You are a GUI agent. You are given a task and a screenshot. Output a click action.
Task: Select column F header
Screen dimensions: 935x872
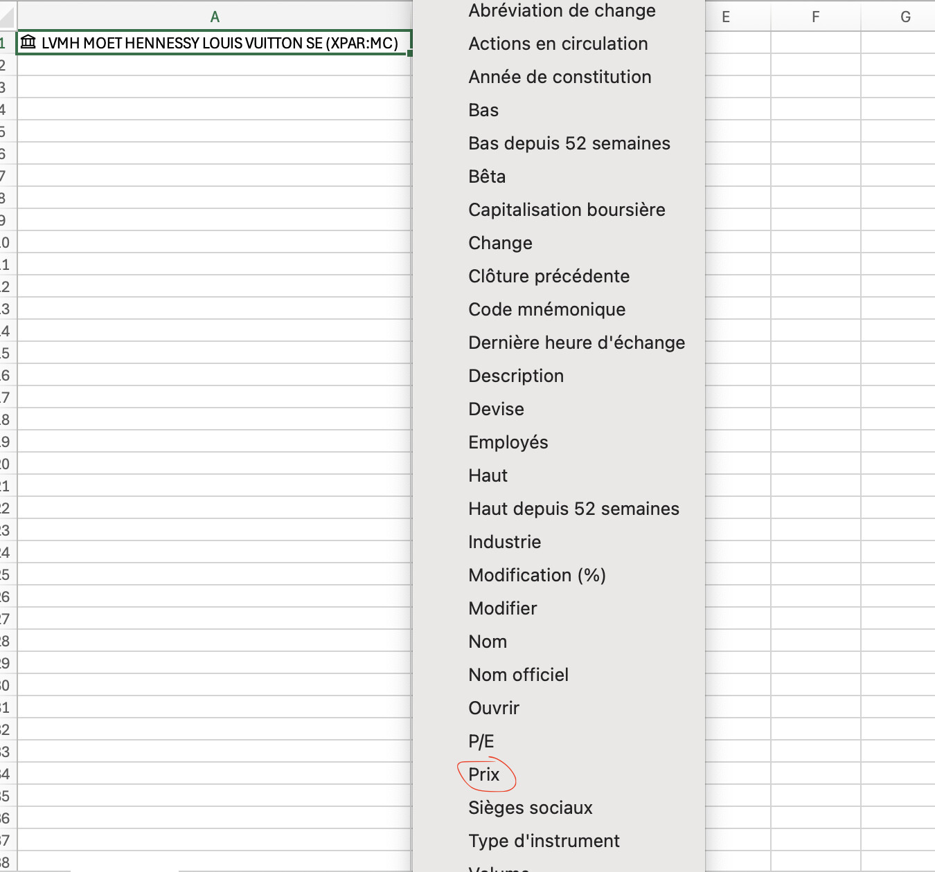pyautogui.click(x=815, y=17)
